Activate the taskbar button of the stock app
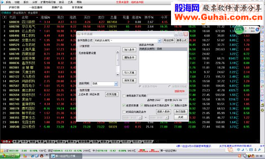This screenshot has width=265, height=159. [x=66, y=156]
